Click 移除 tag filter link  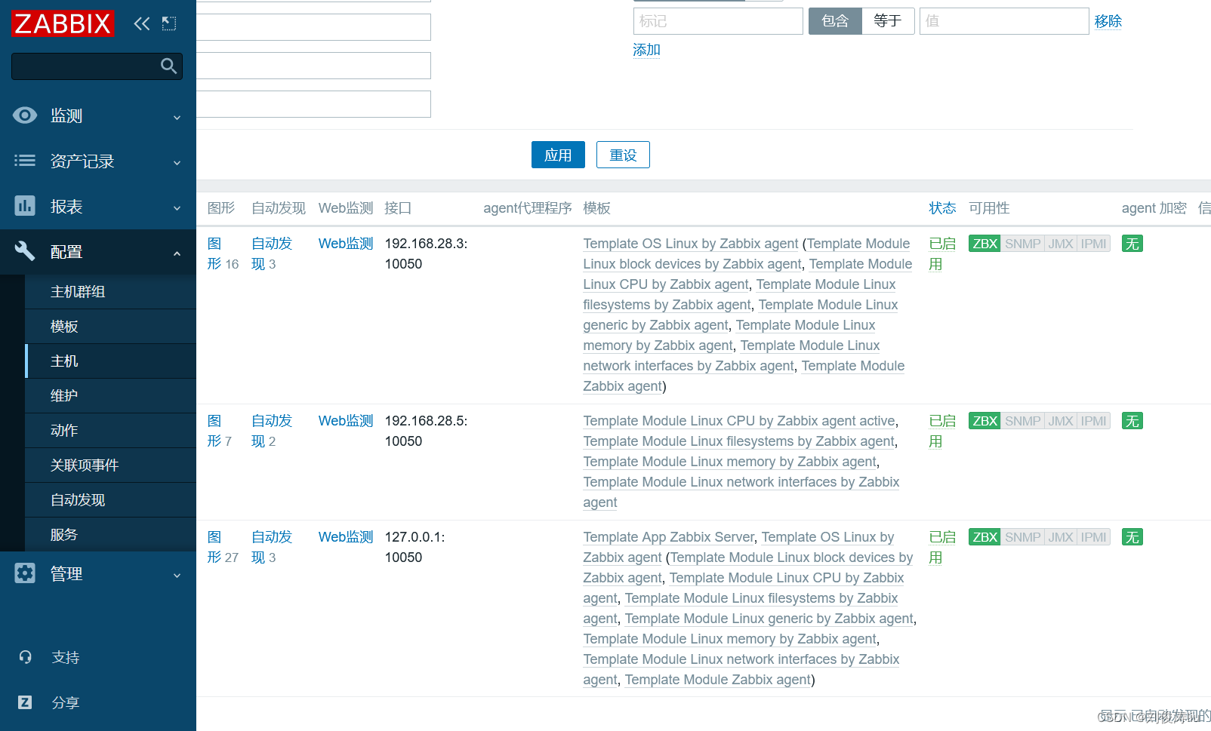tap(1108, 21)
